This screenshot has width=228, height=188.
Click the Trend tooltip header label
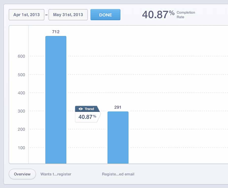(89, 109)
